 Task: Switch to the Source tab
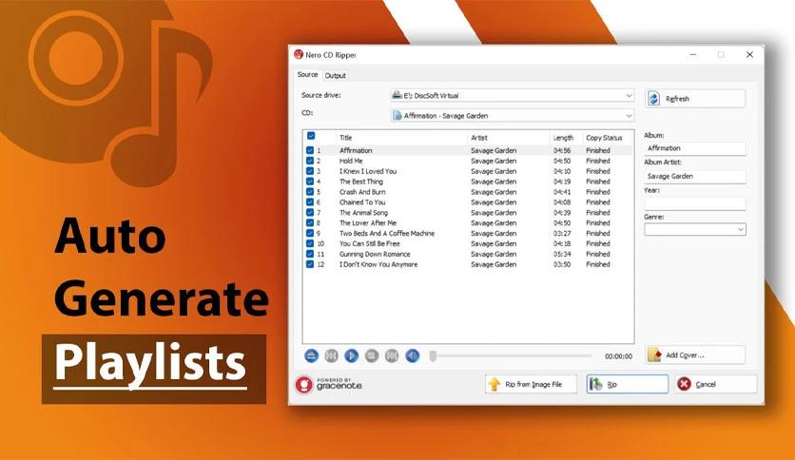(x=308, y=74)
